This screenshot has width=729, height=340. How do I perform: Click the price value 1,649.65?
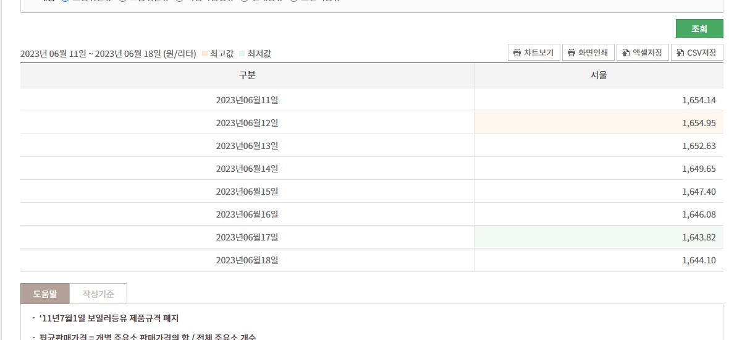pyautogui.click(x=699, y=168)
